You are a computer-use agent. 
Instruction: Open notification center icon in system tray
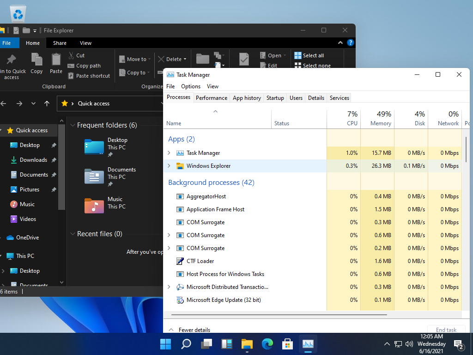click(459, 344)
